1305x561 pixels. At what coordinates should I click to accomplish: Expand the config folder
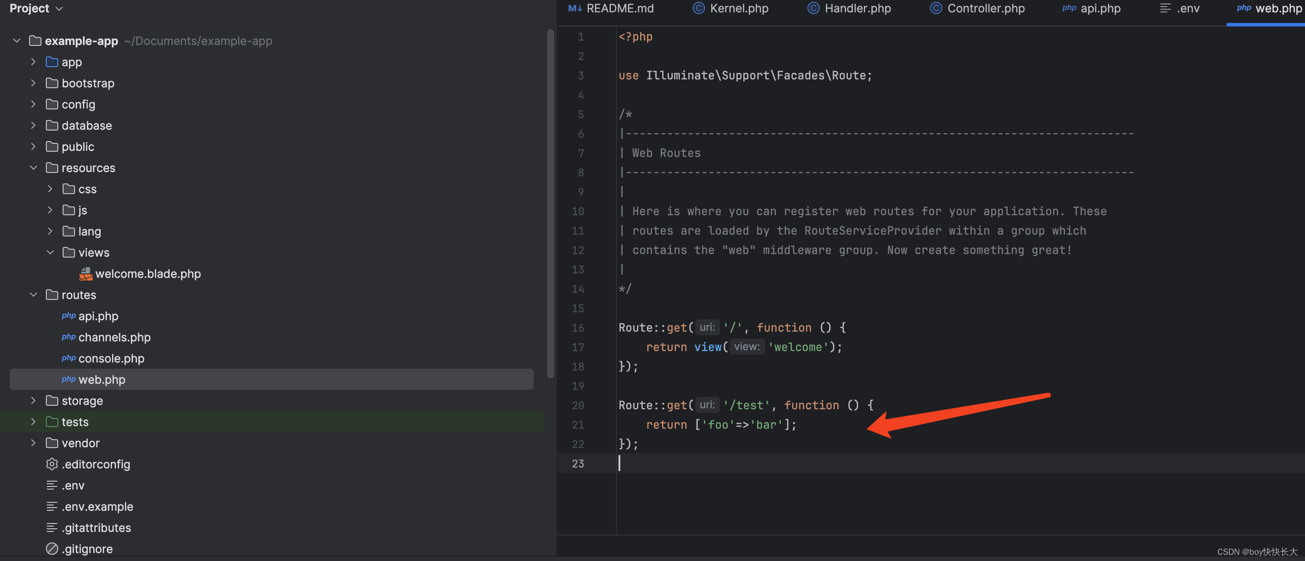(34, 104)
